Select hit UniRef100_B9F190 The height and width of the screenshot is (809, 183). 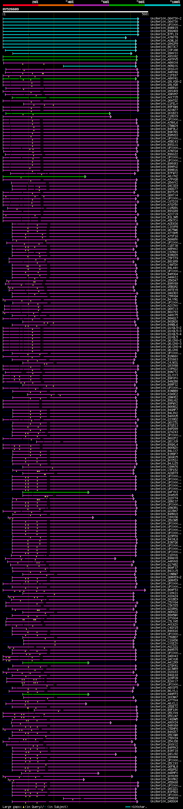click(164, 710)
